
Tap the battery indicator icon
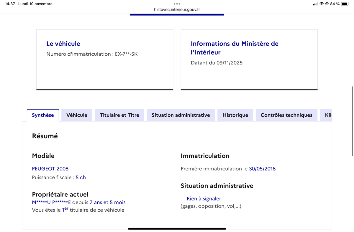tap(345, 4)
